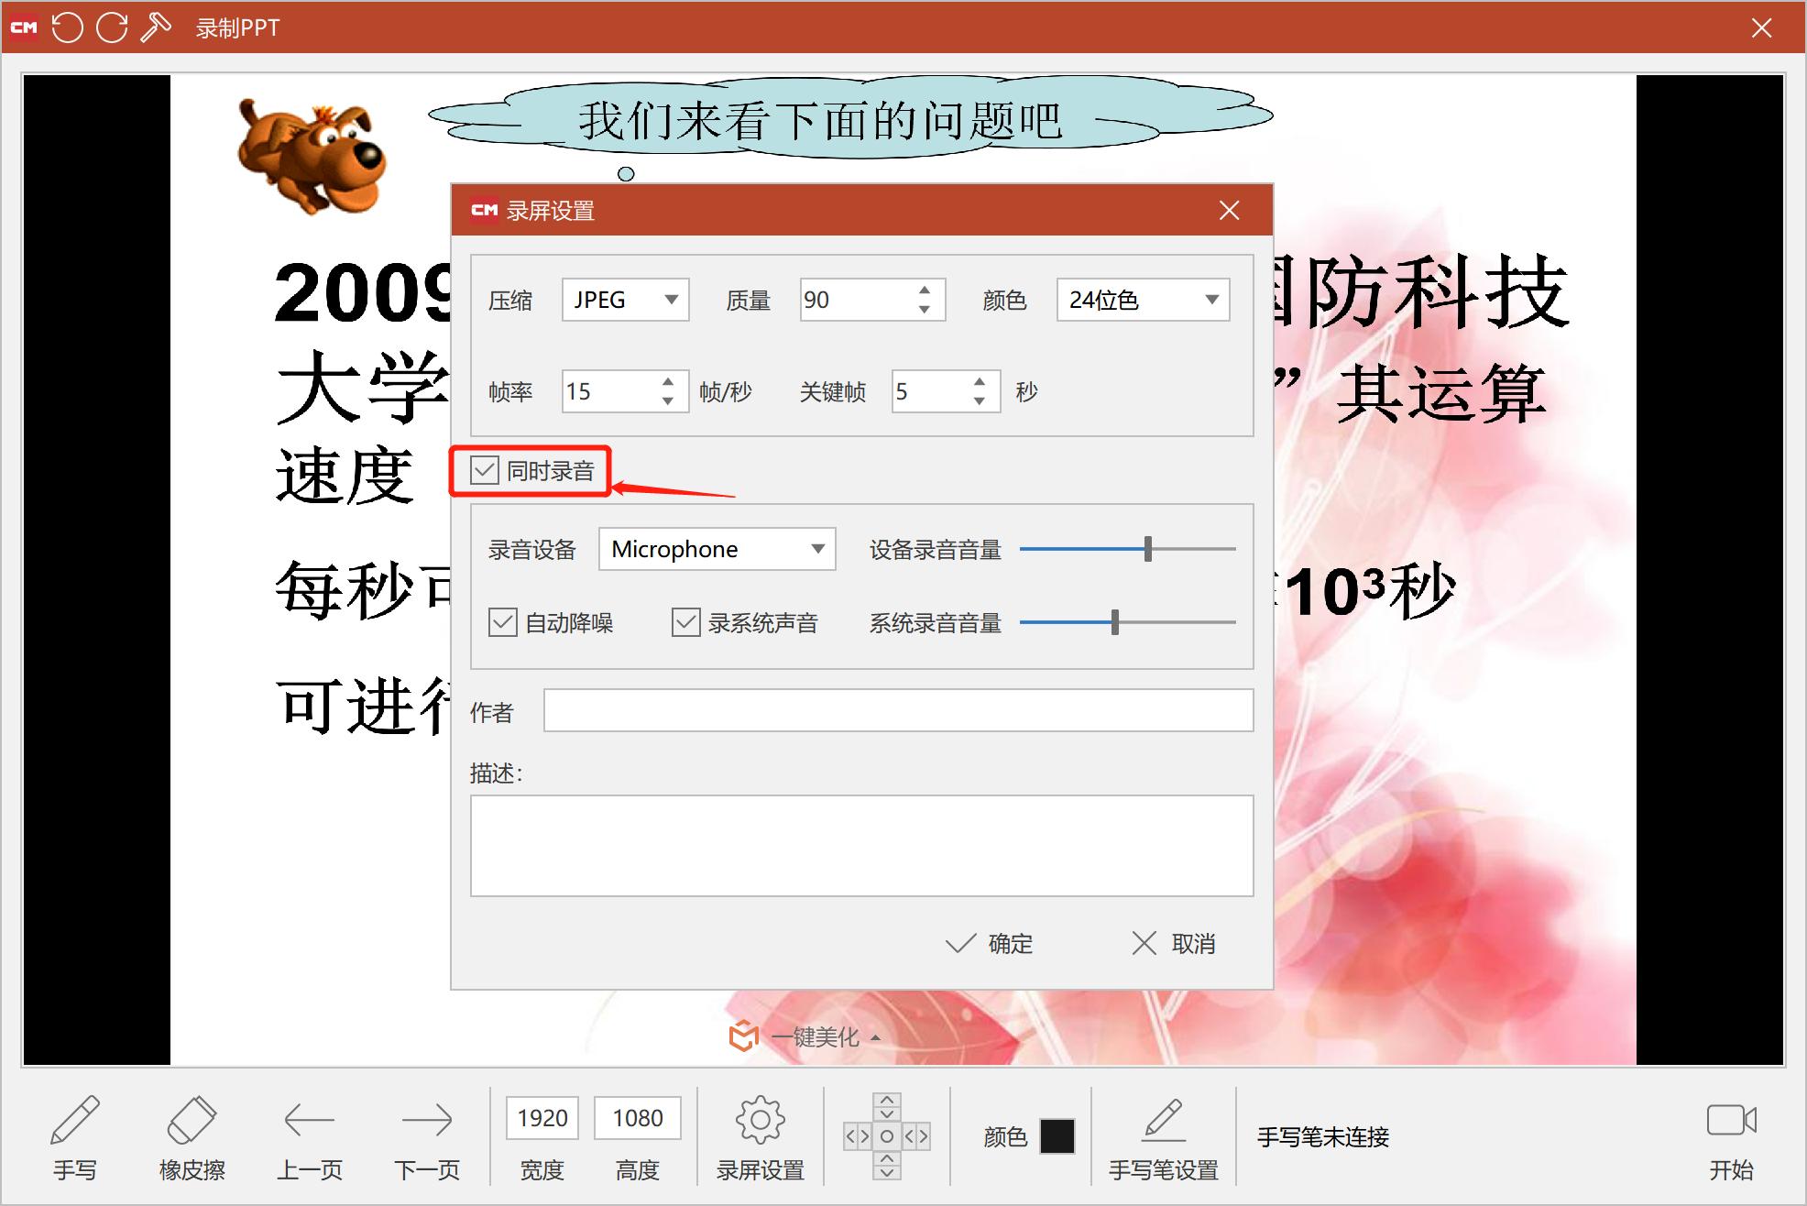
Task: Click the 作者 author input field
Action: [898, 710]
